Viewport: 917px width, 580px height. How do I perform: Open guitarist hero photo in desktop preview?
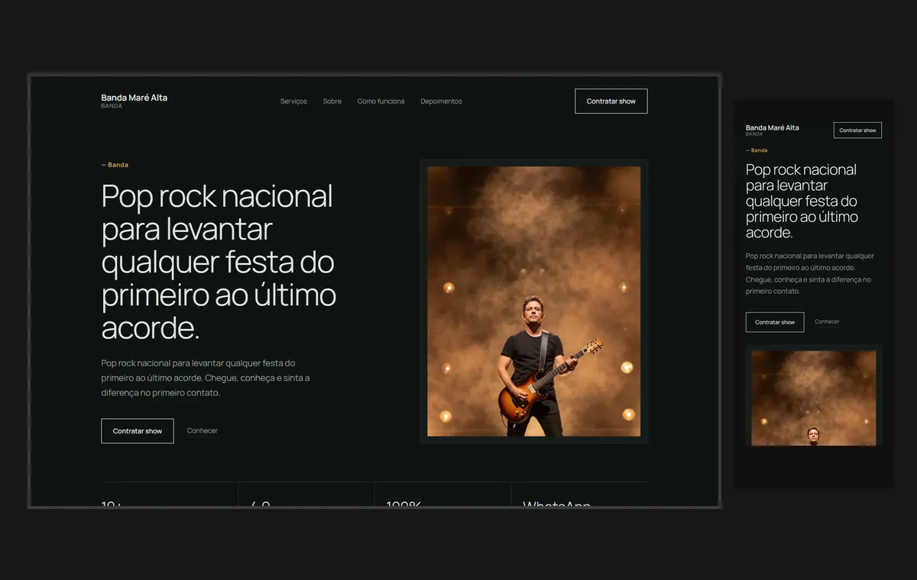point(534,301)
